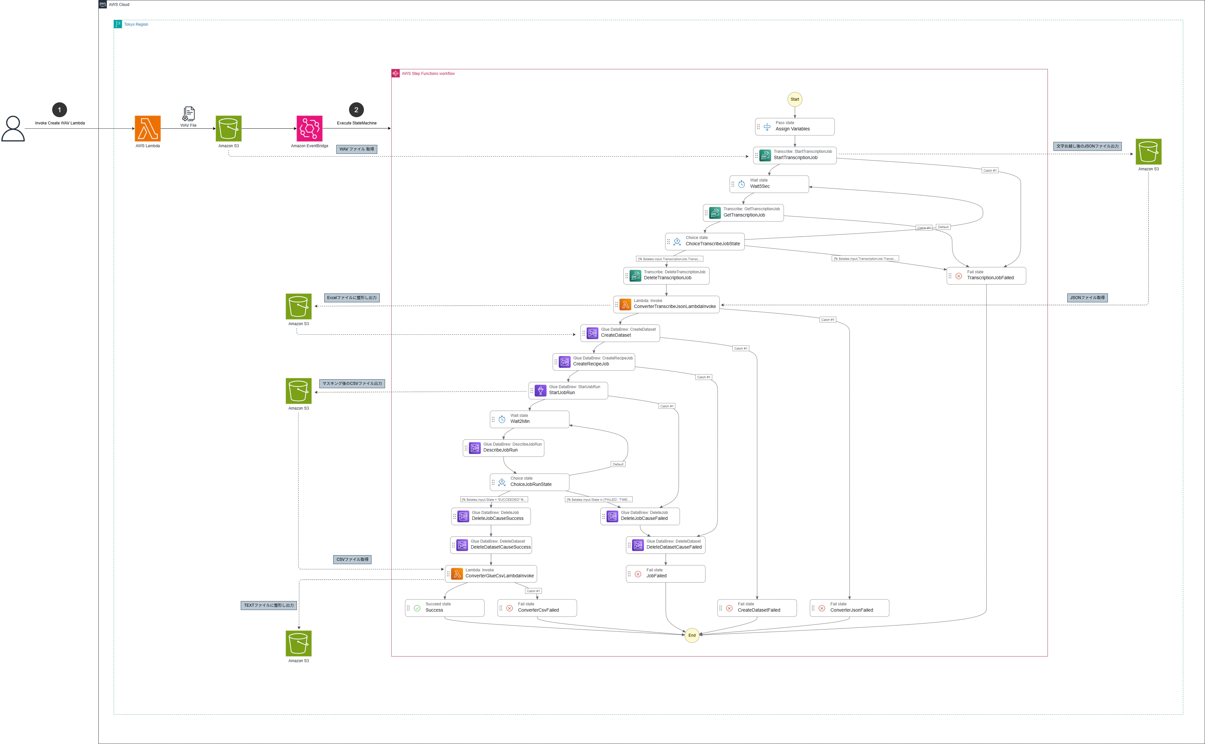Select the S3 bucket receiving the TEXT file output
Image resolution: width=1205 pixels, height=744 pixels.
299,644
